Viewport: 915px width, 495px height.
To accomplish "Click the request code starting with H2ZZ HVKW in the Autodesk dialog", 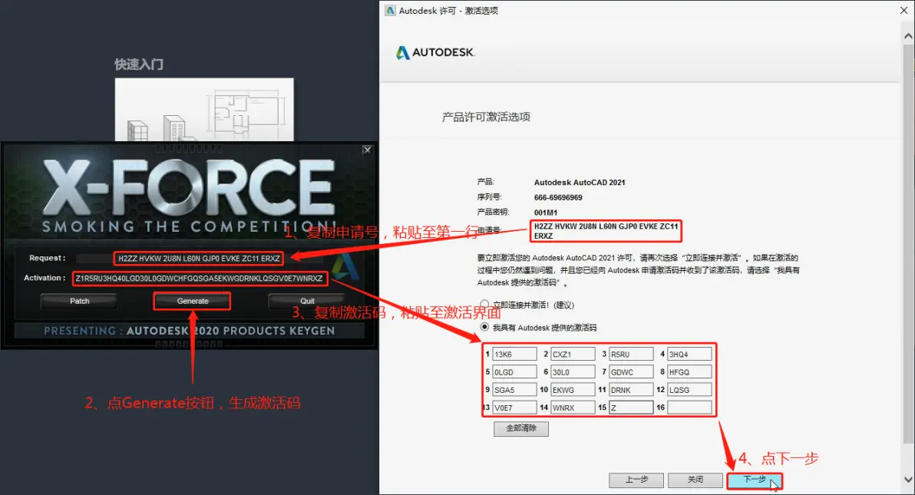I will coord(606,230).
